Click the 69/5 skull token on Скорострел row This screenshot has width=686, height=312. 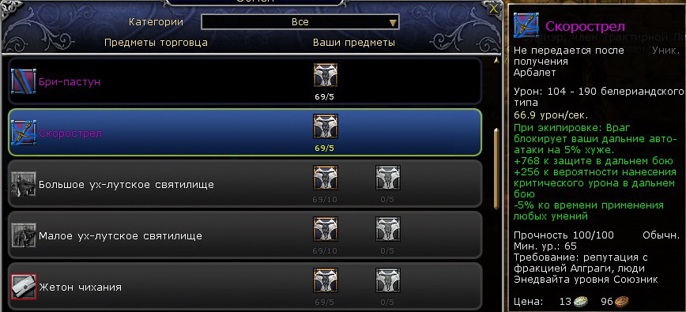click(326, 126)
